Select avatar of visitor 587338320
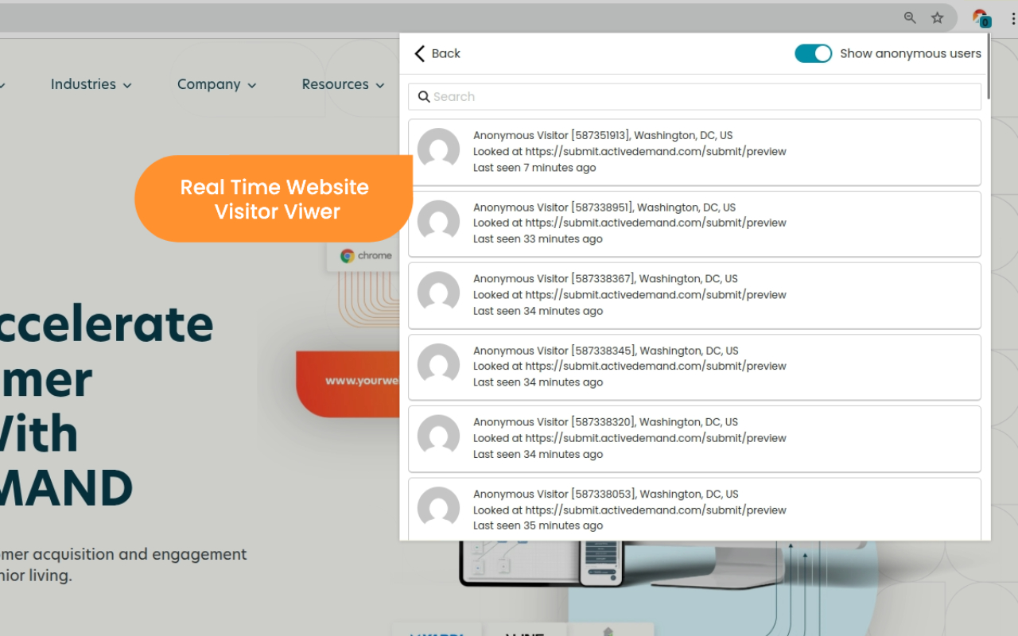The width and height of the screenshot is (1018, 636). 439,436
